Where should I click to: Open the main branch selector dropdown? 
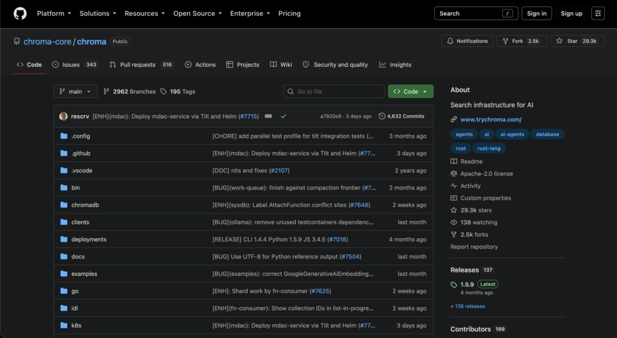pos(75,91)
